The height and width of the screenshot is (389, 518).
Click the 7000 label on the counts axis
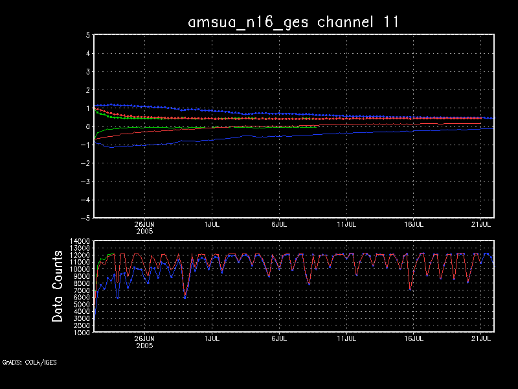pyautogui.click(x=81, y=290)
